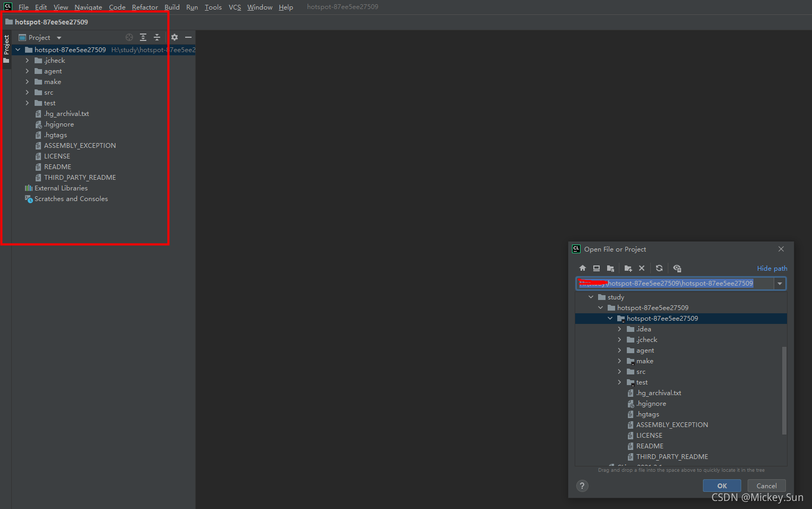Viewport: 812px width, 509px height.
Task: Click the New Folder icon in Open dialog
Action: (x=628, y=269)
